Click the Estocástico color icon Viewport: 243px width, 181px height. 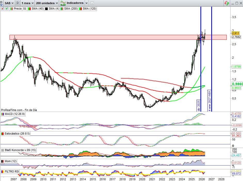(3, 133)
